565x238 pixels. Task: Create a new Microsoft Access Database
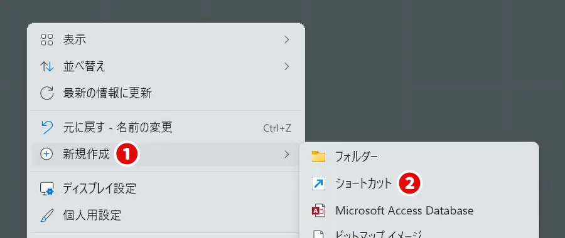pos(419,210)
